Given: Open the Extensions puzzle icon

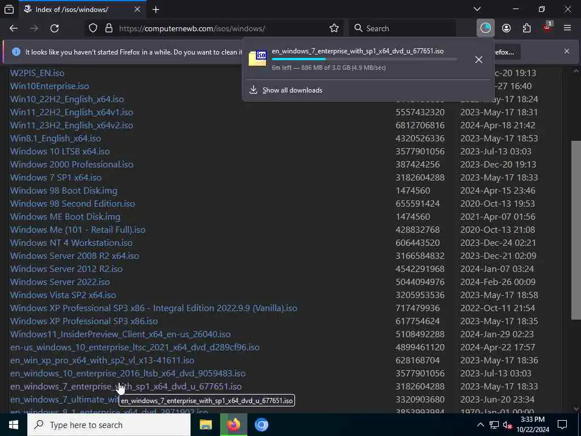Looking at the screenshot, I should [527, 28].
